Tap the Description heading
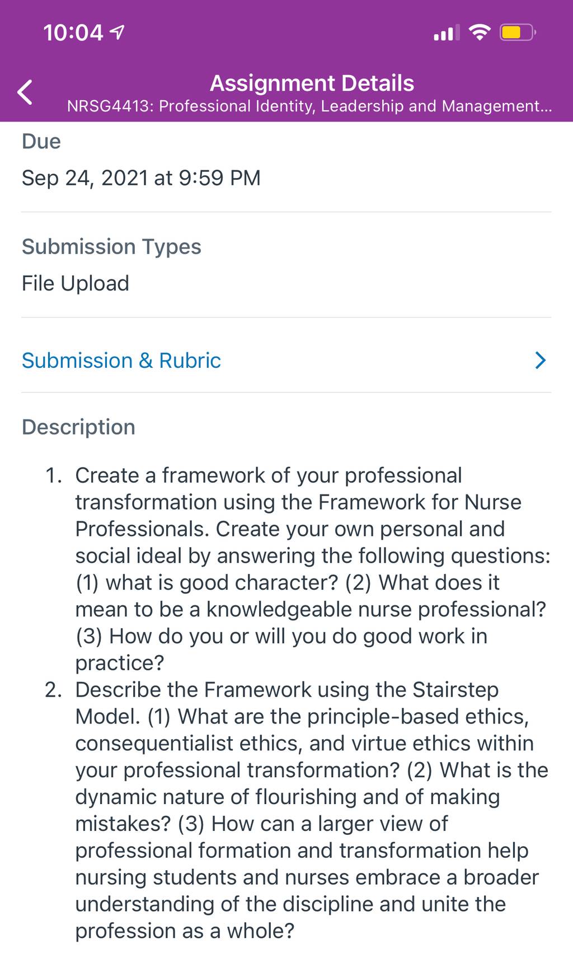 [x=78, y=427]
